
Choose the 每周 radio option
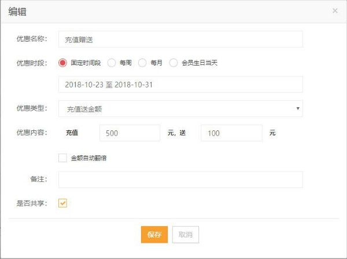point(112,63)
